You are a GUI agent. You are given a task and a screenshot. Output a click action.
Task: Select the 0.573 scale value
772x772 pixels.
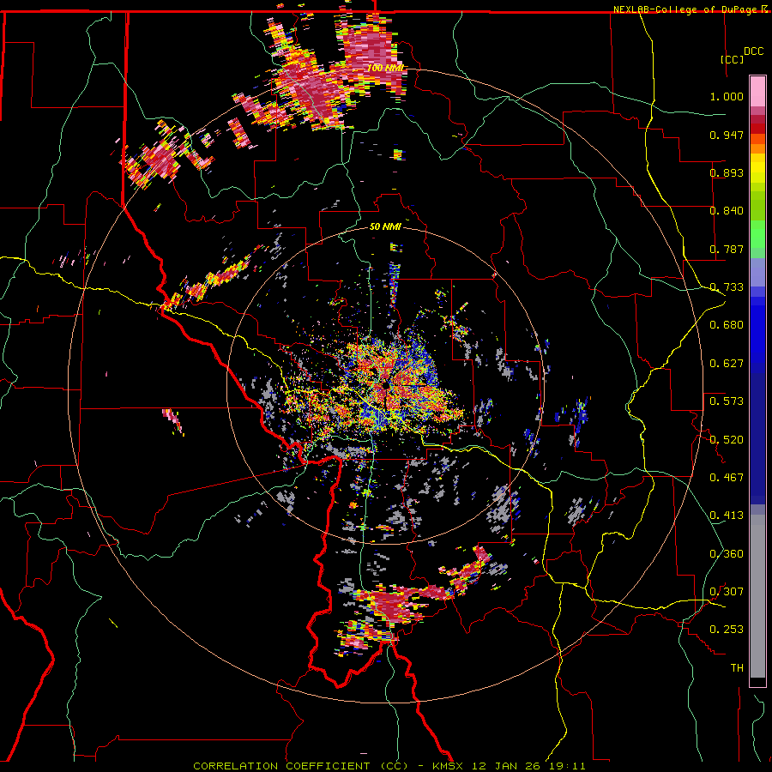pos(727,401)
